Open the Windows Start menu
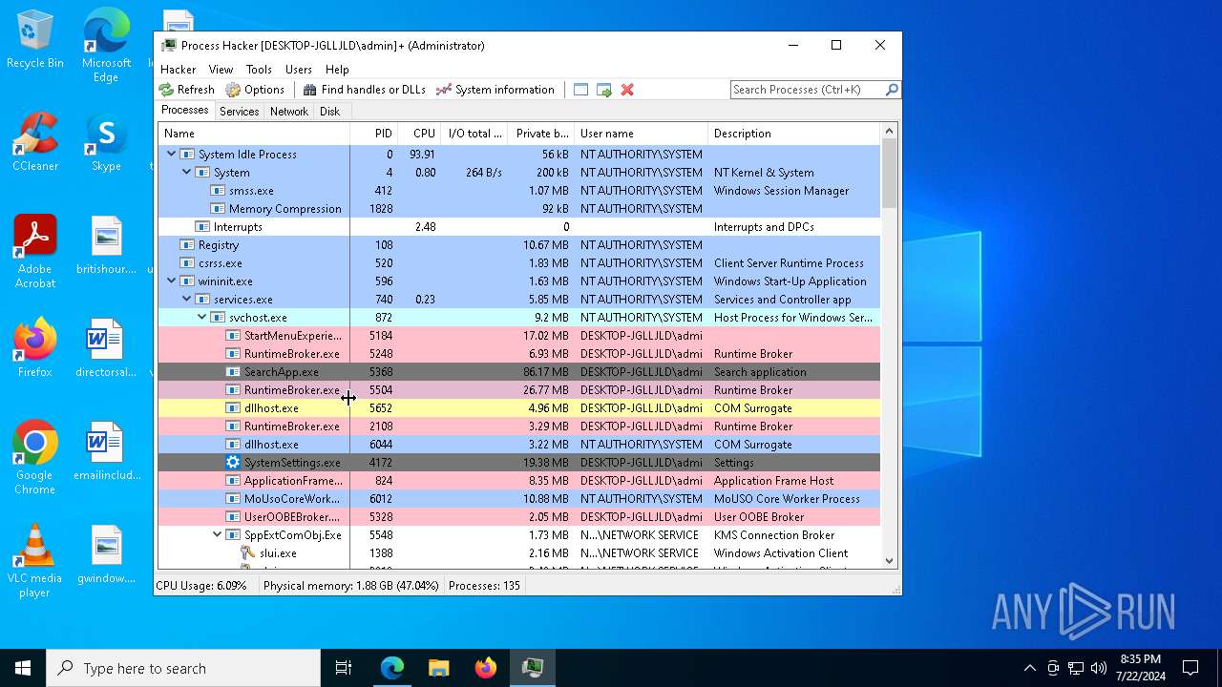This screenshot has width=1222, height=687. [23, 668]
